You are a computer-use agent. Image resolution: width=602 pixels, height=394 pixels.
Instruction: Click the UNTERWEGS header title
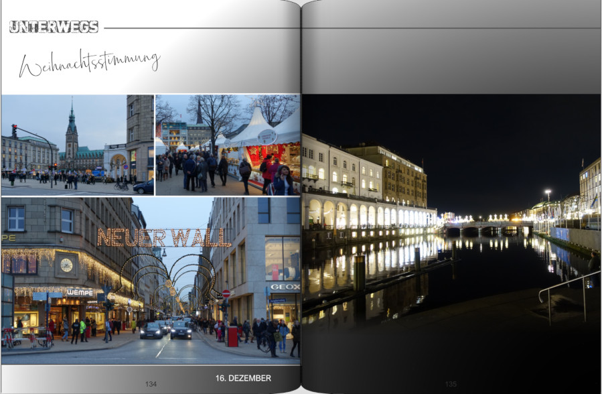(x=54, y=27)
